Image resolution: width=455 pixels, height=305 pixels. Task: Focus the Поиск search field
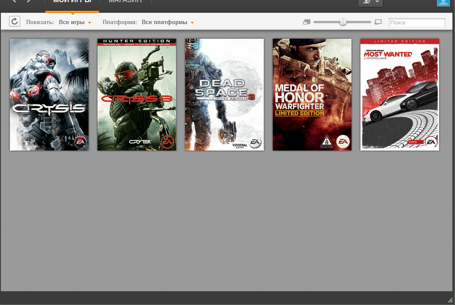[417, 23]
